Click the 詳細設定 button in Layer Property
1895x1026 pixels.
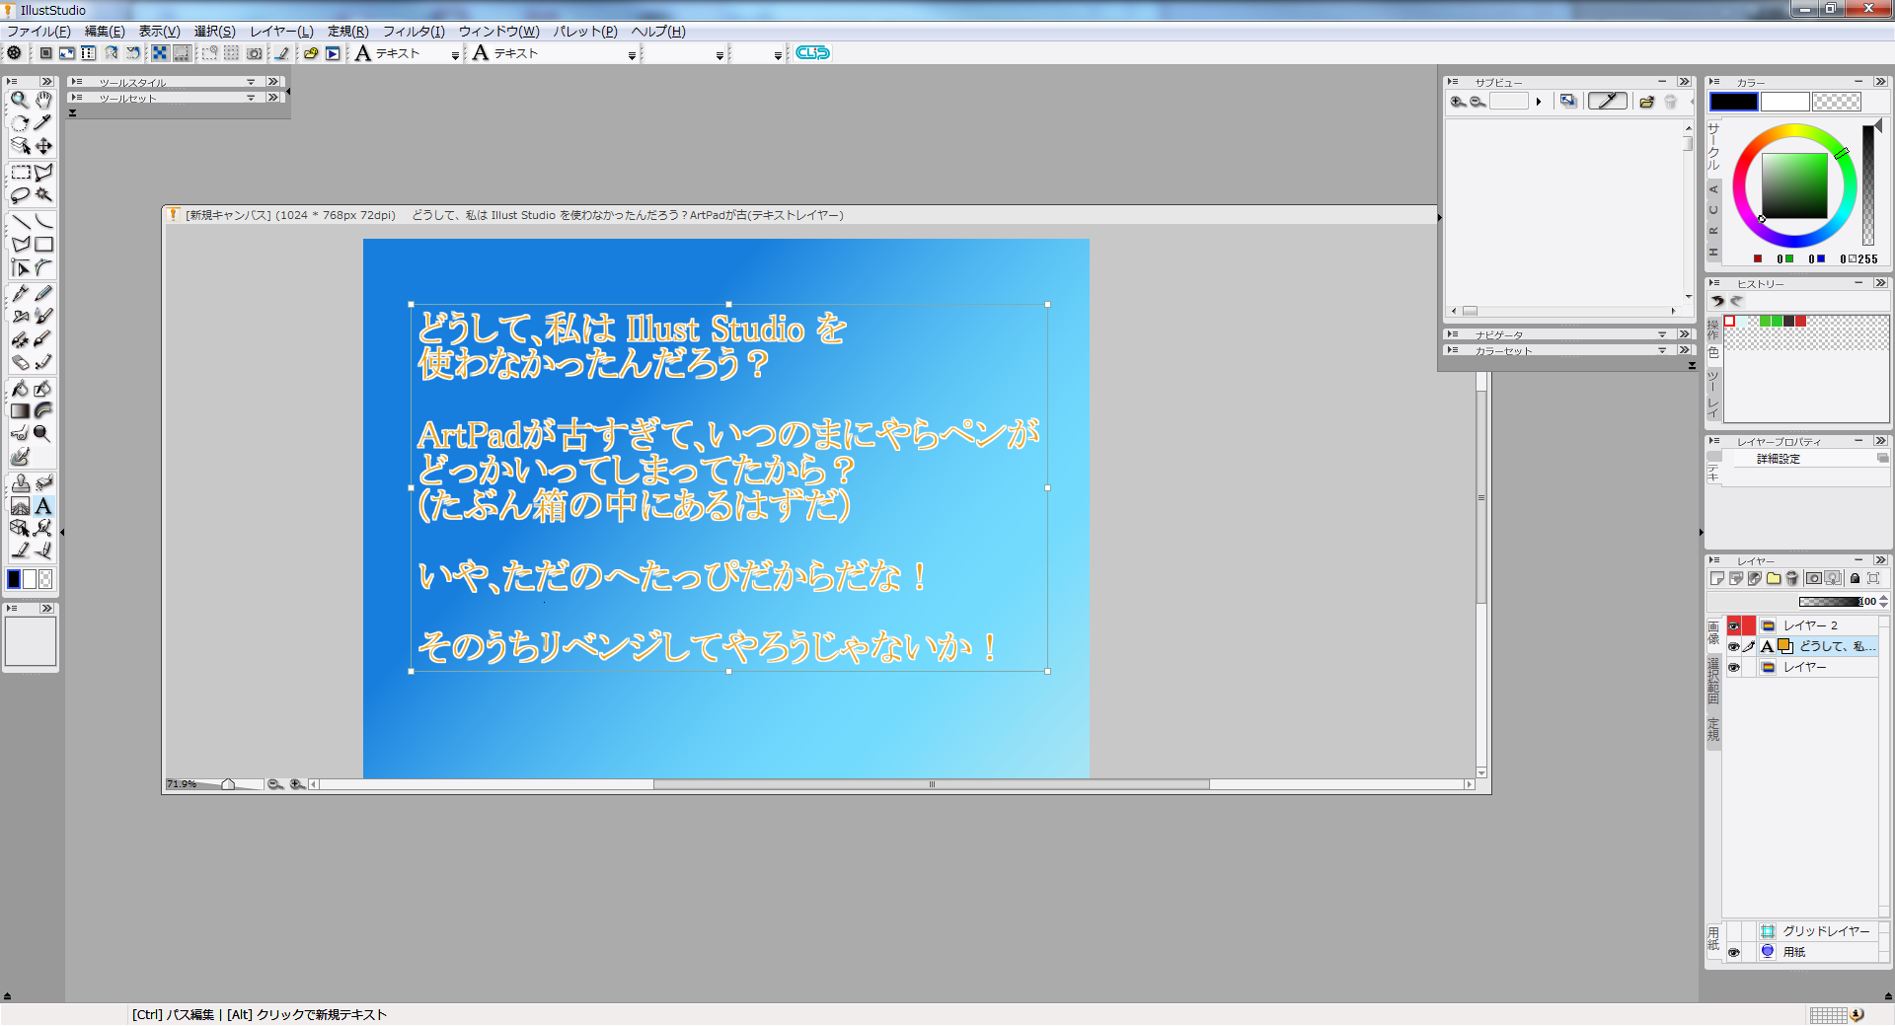(1779, 459)
